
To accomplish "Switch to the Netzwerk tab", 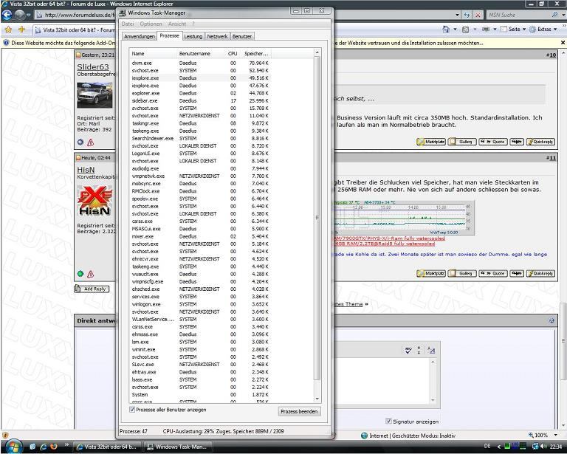I will coord(217,36).
